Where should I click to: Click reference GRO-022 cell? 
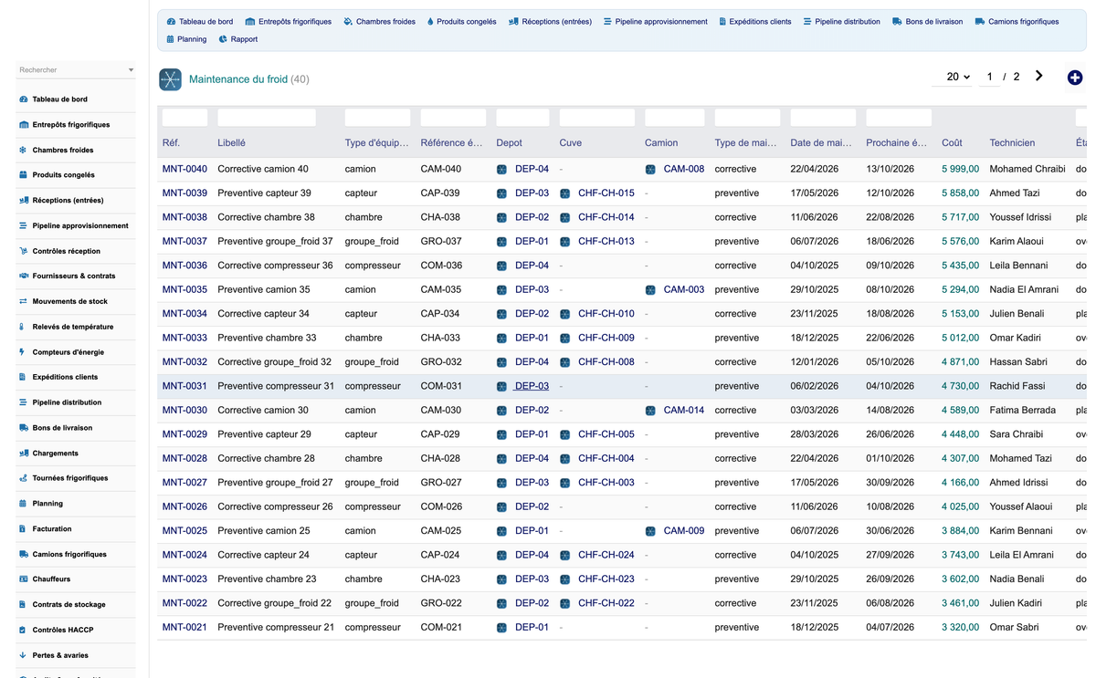[x=441, y=603]
